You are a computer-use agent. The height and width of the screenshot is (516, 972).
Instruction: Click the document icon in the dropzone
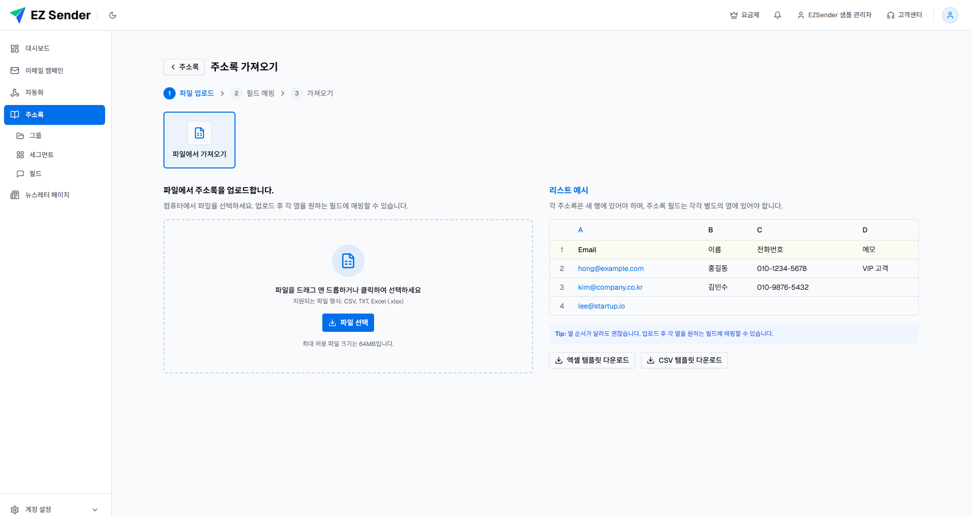348,261
